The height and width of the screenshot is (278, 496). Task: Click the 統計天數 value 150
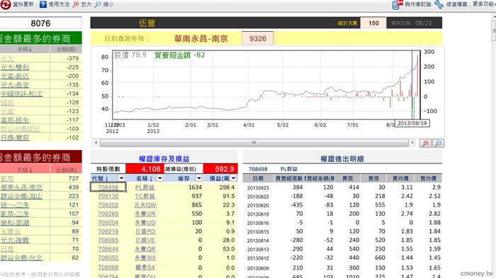point(373,23)
